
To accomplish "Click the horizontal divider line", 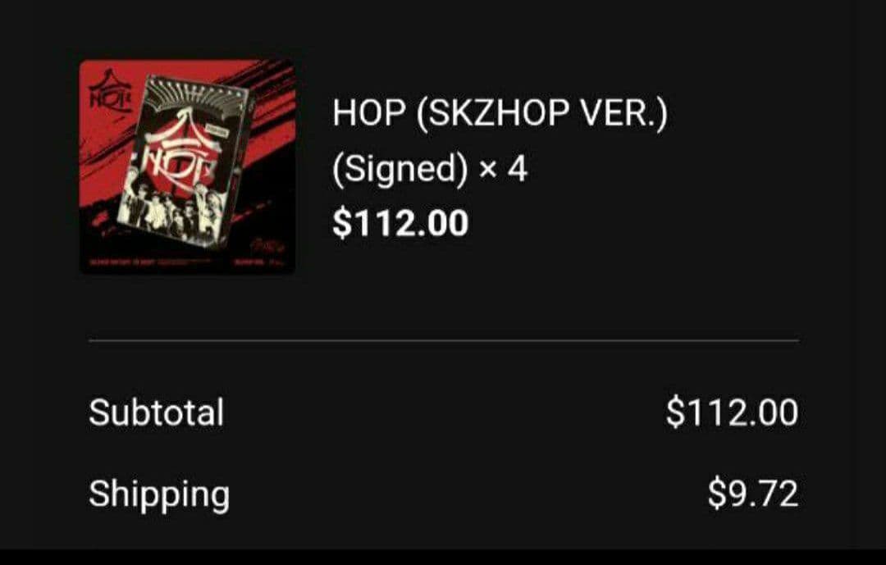I will pyautogui.click(x=444, y=340).
